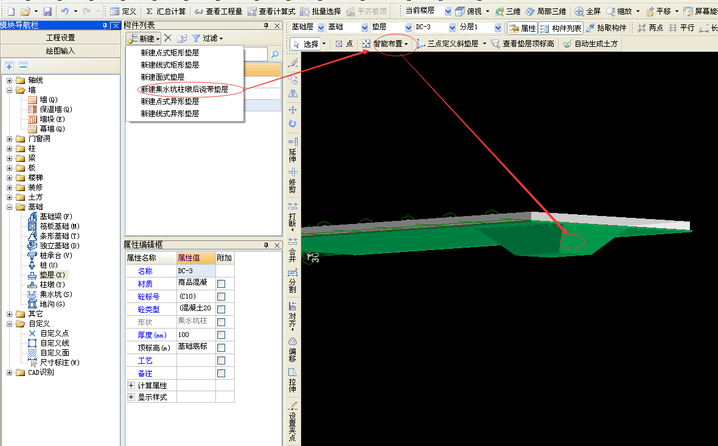Screen dimensions: 718x446
Task: Click 自动生成土方 auto-generate earthwork
Action: 590,44
